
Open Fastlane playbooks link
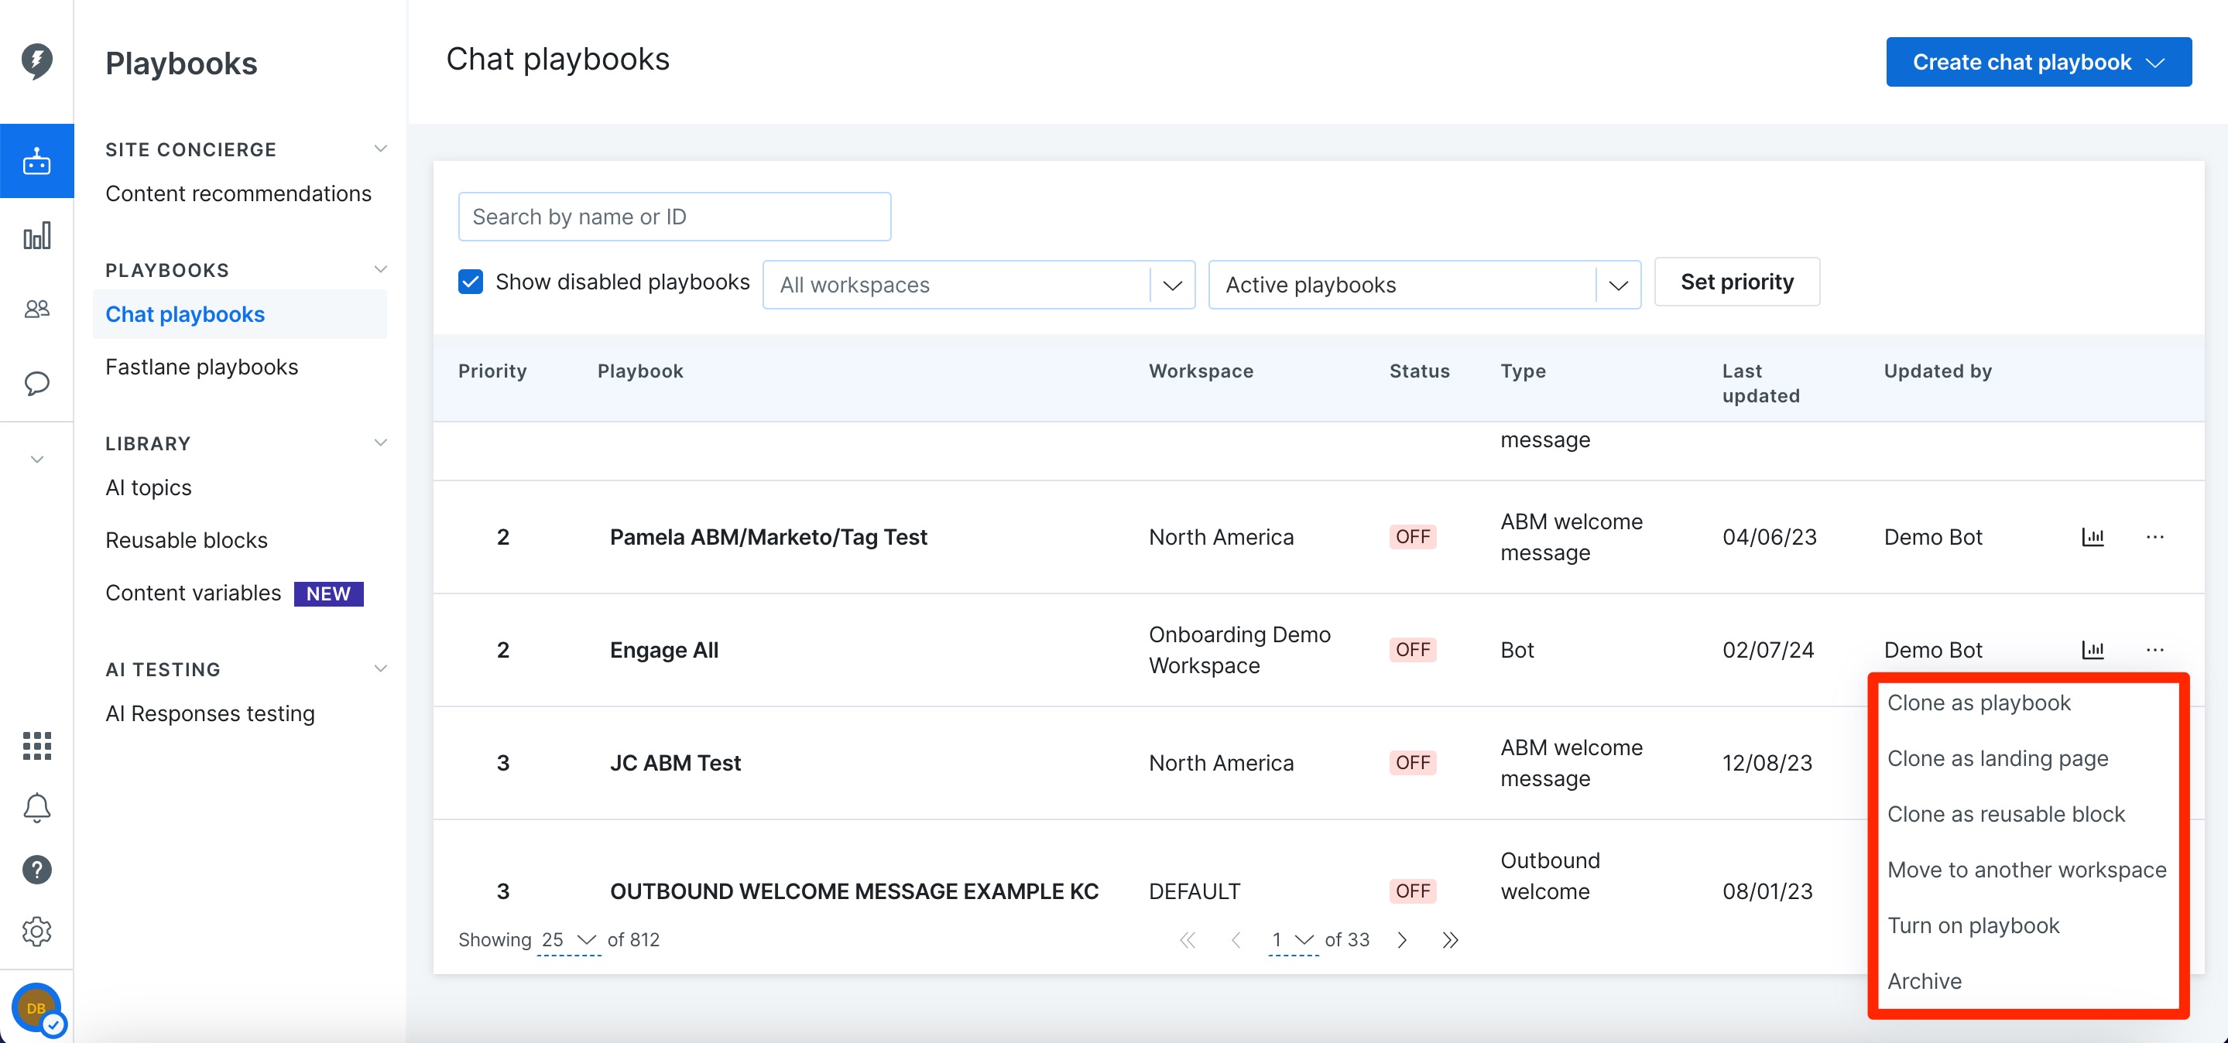(x=201, y=368)
